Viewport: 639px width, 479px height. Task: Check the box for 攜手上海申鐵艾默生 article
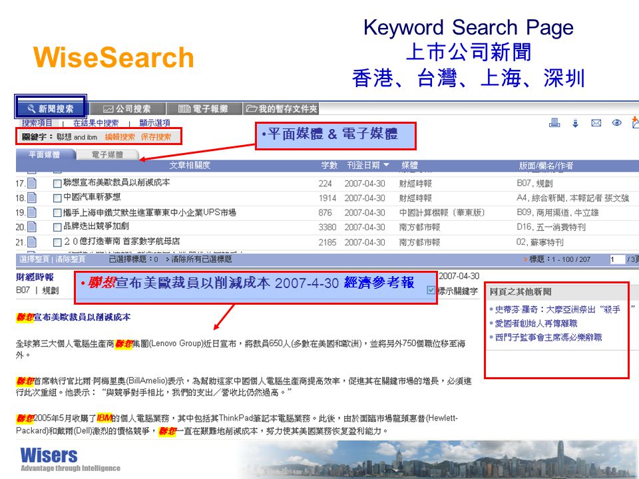click(x=57, y=213)
